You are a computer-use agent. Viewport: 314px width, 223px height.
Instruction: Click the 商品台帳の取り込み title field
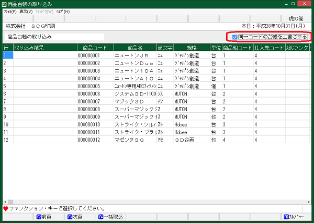(x=54, y=37)
